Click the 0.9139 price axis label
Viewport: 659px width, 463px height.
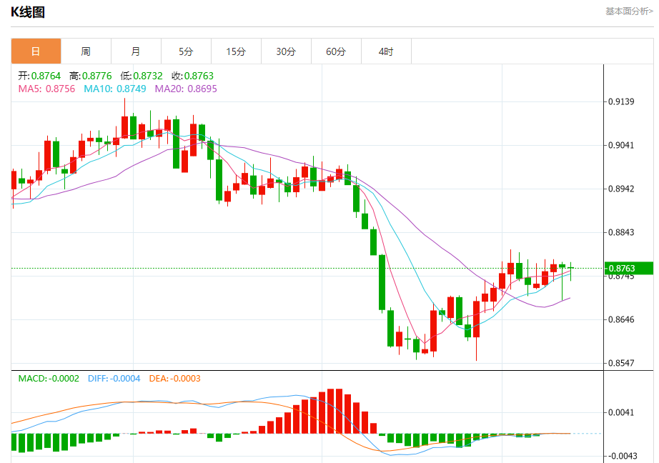coord(621,101)
